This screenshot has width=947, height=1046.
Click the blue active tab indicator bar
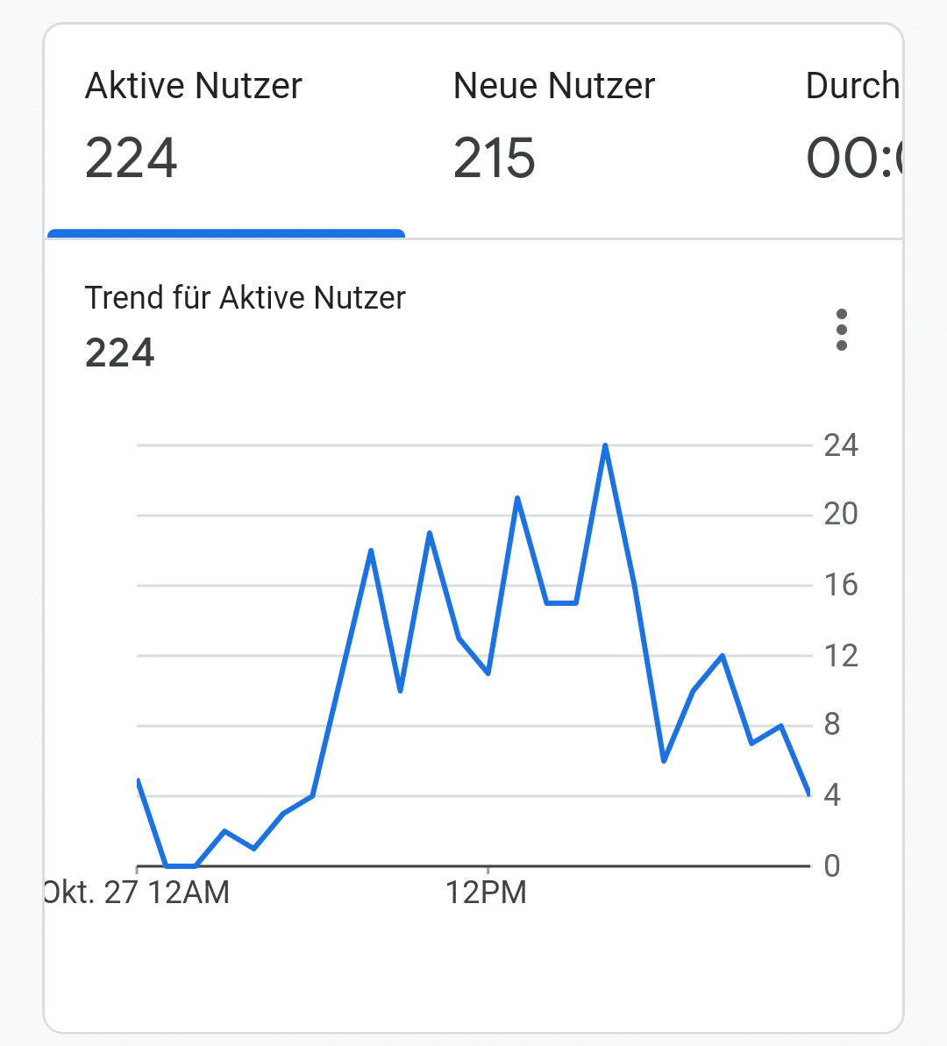click(226, 233)
